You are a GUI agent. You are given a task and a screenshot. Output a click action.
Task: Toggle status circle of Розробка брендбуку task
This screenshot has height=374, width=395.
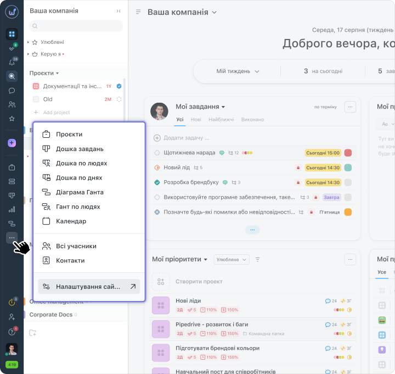coord(157,182)
